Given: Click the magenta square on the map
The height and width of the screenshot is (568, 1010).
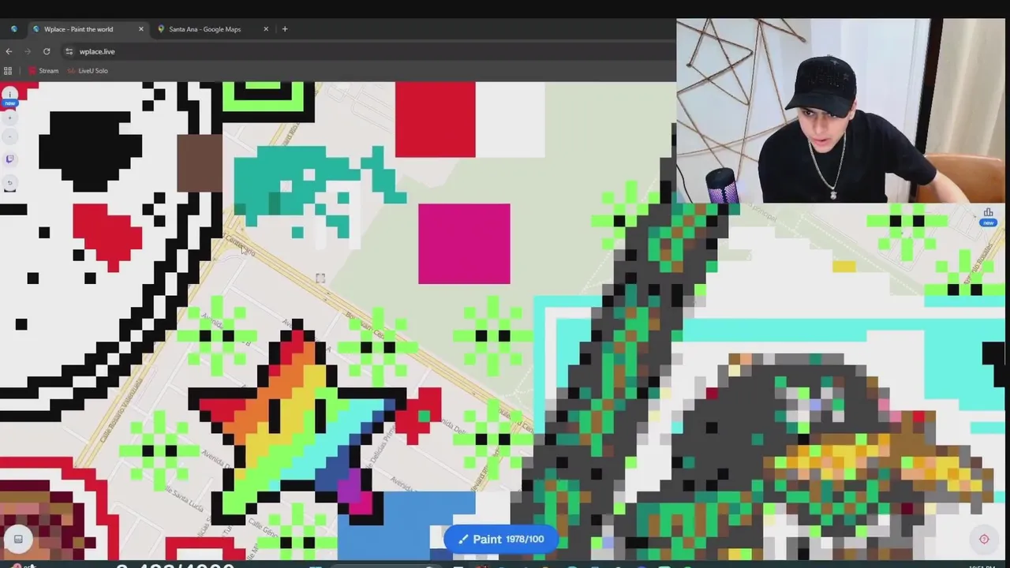Looking at the screenshot, I should (x=464, y=244).
